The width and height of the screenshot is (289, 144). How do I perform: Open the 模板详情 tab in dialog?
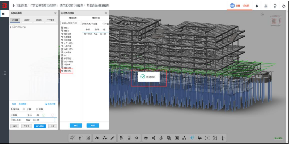pos(96,18)
